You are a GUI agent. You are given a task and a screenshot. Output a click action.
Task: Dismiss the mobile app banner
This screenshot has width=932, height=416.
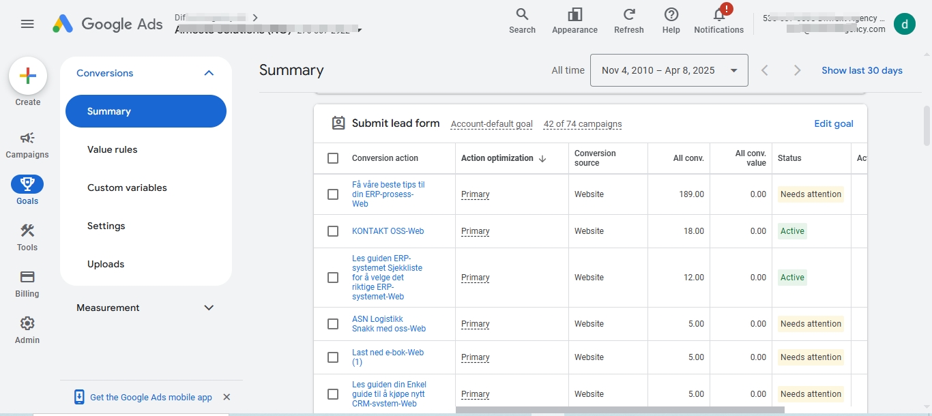click(227, 397)
